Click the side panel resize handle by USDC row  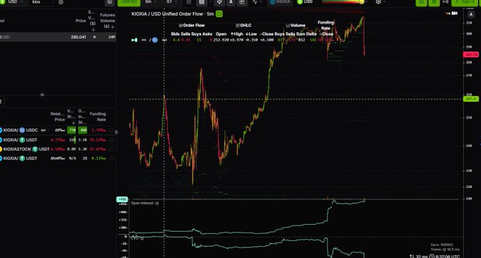coord(116,132)
